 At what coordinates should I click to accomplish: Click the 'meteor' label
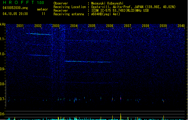click(42, 9)
